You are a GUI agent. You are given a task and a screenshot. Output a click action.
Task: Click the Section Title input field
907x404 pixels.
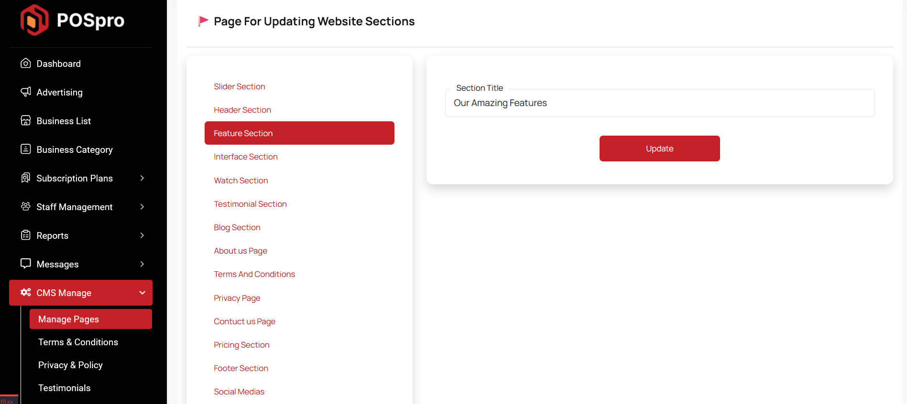coord(660,103)
